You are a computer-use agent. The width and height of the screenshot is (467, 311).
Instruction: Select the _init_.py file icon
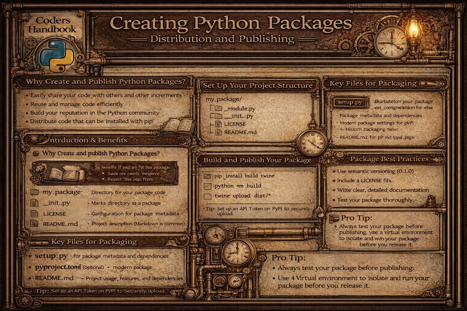(35, 203)
